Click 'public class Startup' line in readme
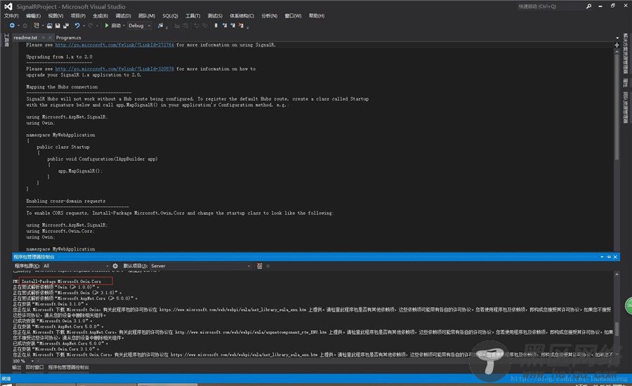The height and width of the screenshot is (386, 632). click(x=63, y=147)
